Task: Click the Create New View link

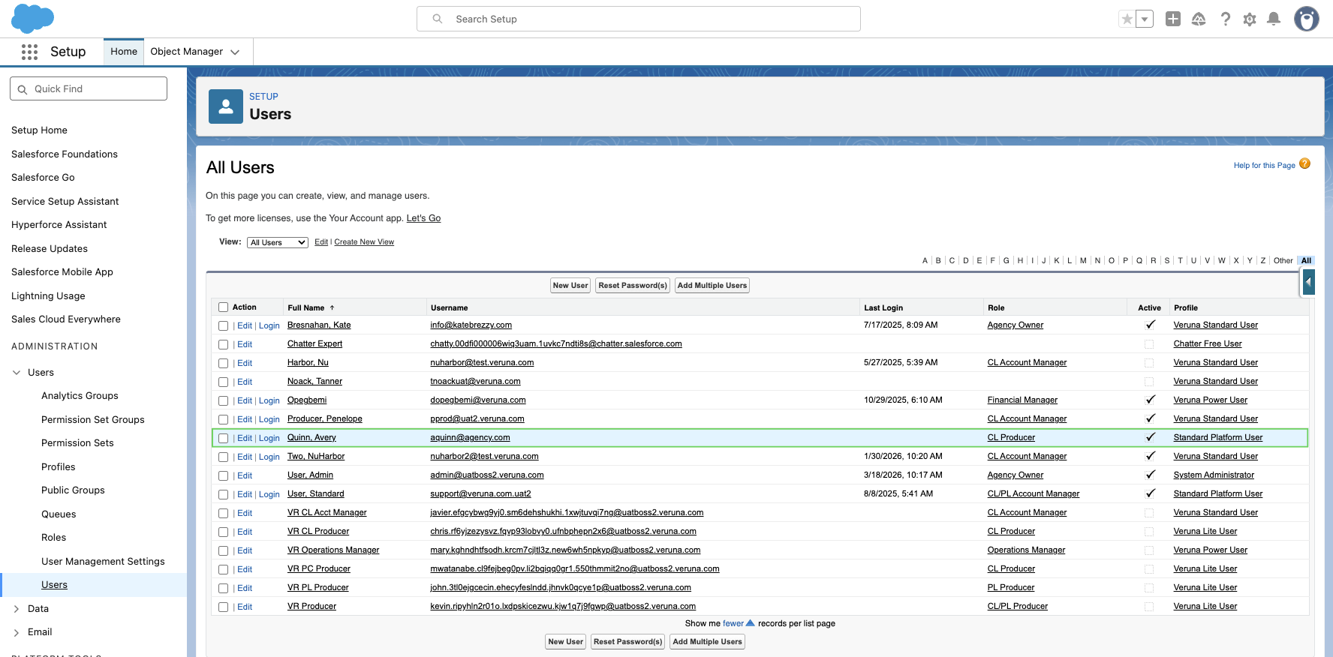Action: [364, 242]
